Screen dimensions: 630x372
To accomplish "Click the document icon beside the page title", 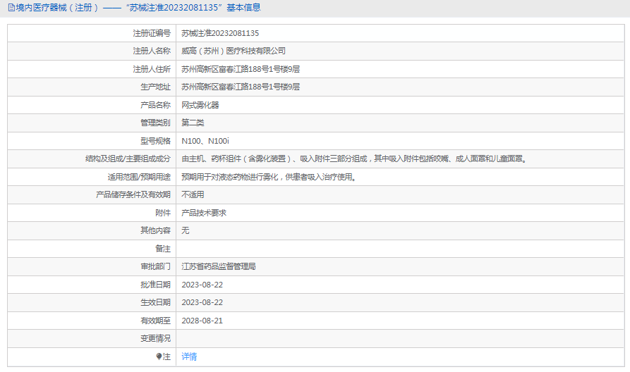I will (11, 8).
